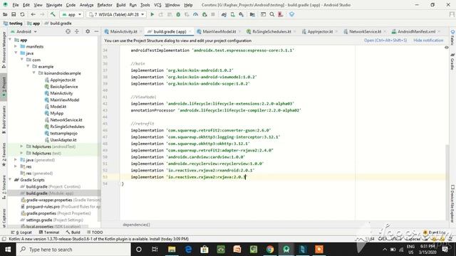The image size is (456, 256).
Task: Switch to the MainViewModel.kt tab
Action: coord(219,31)
